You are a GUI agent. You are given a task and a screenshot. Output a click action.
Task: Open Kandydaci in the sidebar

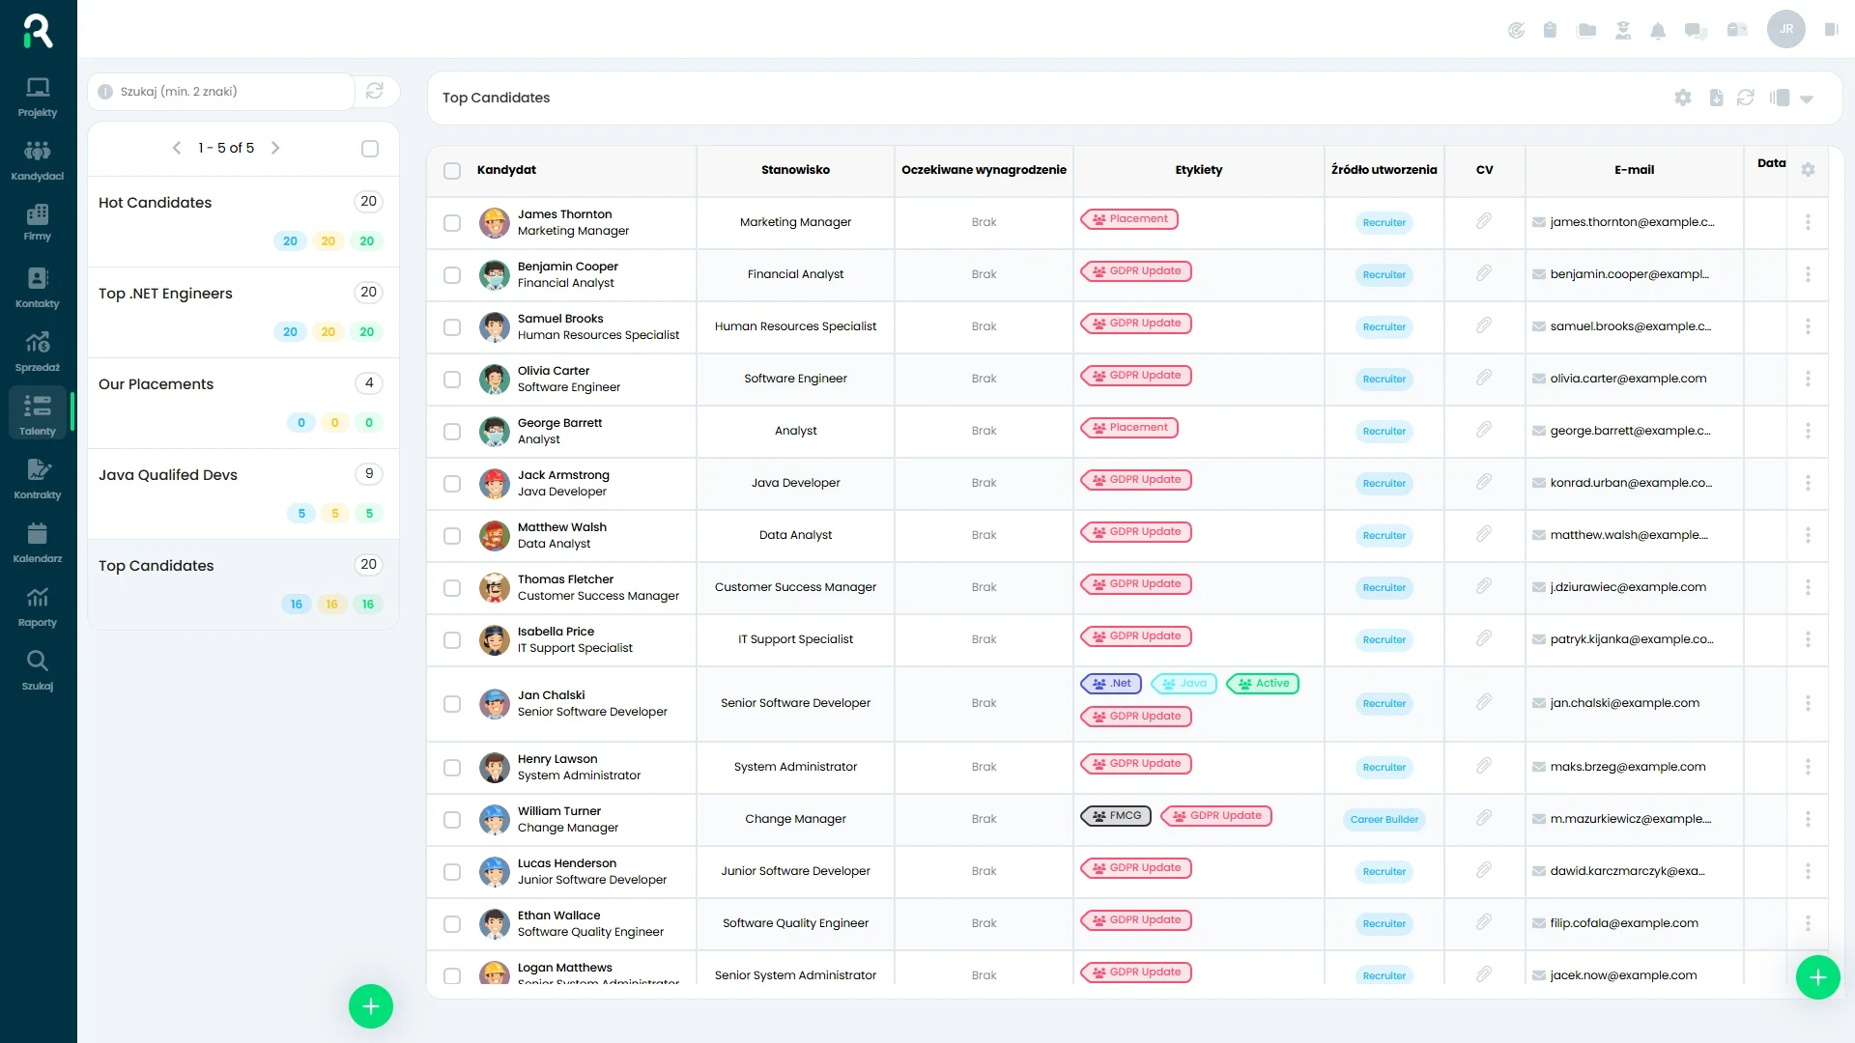38,159
